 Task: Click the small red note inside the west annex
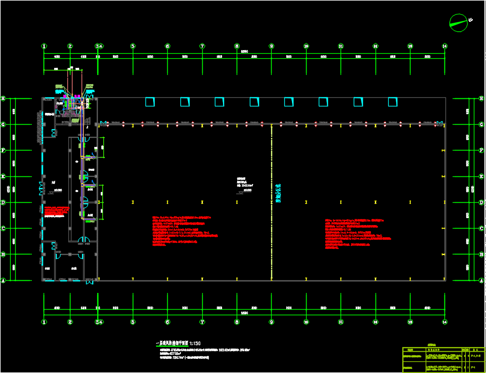[56, 211]
